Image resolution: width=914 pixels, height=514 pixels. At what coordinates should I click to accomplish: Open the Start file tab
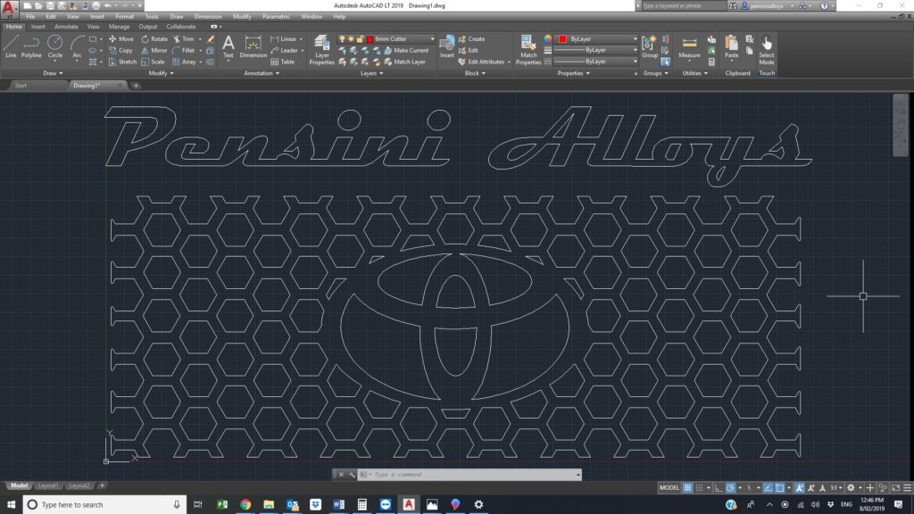coord(21,86)
